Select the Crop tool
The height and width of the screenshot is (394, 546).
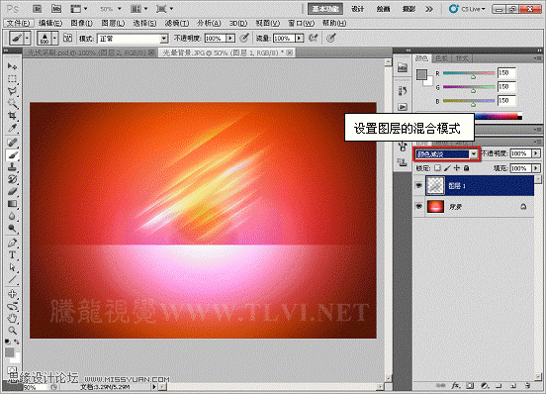pyautogui.click(x=12, y=115)
